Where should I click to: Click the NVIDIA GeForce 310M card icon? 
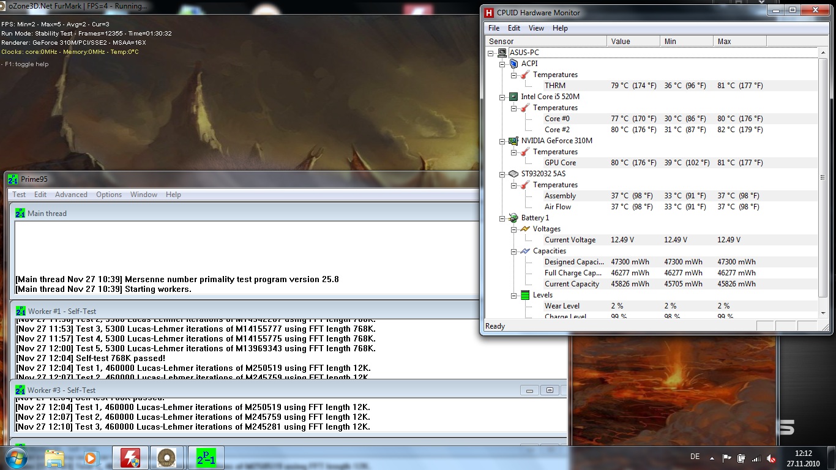point(513,141)
